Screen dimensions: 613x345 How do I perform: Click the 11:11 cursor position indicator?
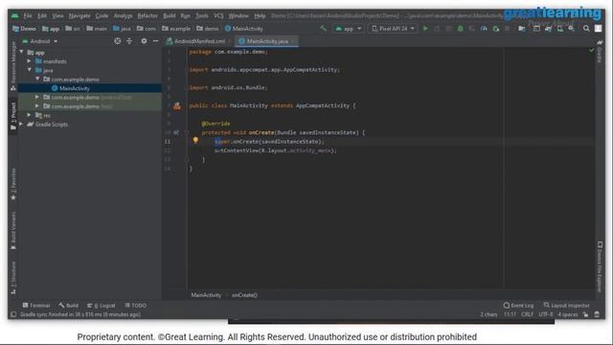510,314
